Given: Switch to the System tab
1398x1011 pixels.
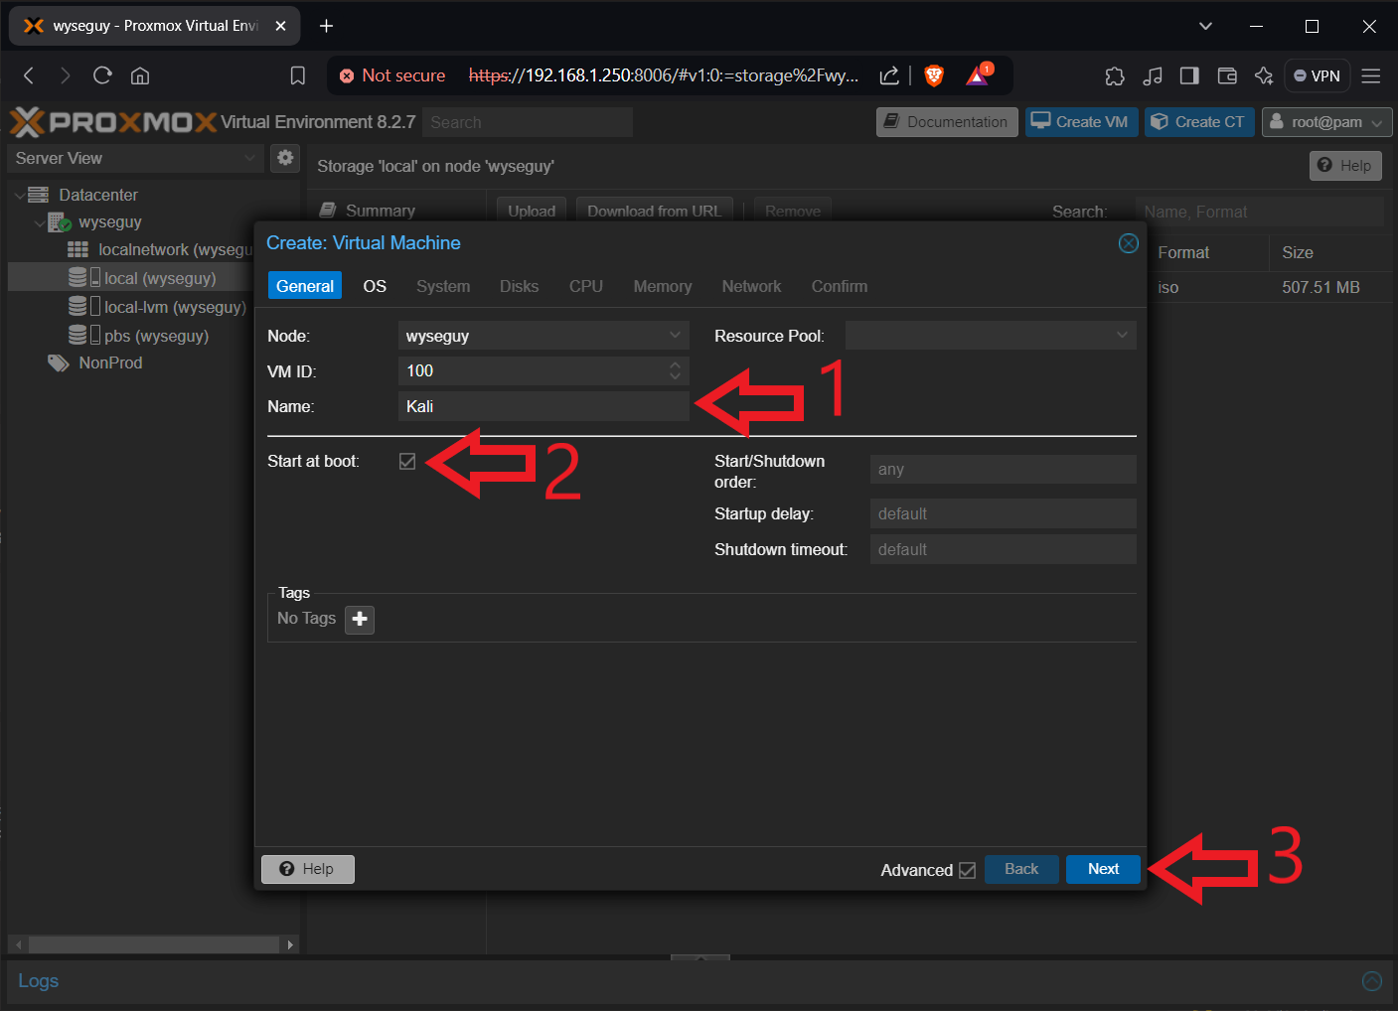Looking at the screenshot, I should coord(443,286).
